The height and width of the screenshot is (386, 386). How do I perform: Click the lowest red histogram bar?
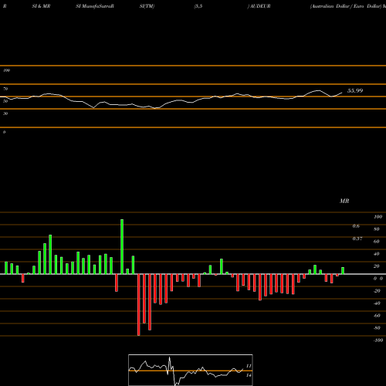139,305
